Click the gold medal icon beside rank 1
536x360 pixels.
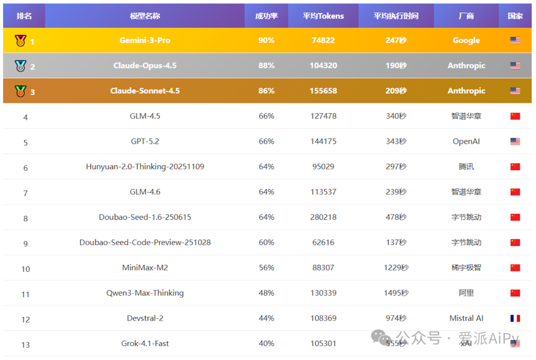coord(20,41)
